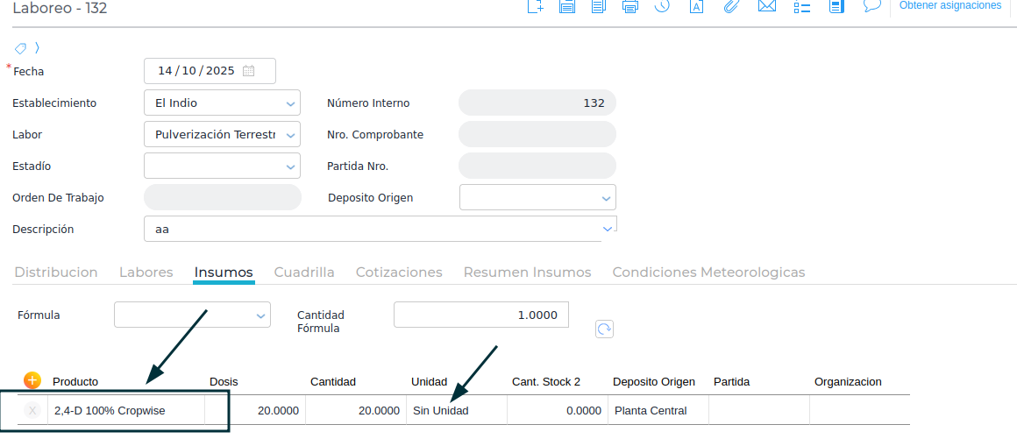Expand the Establecimiento dropdown

[290, 103]
